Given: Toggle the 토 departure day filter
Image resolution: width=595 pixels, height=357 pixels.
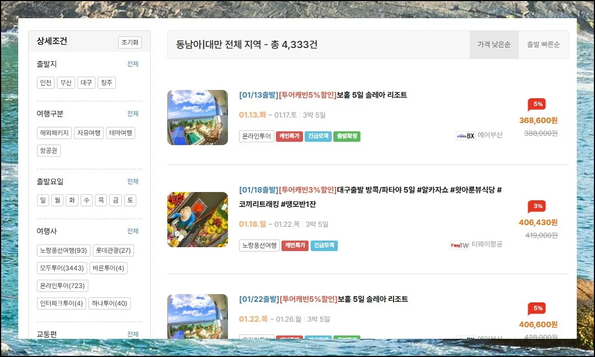Looking at the screenshot, I should 130,200.
